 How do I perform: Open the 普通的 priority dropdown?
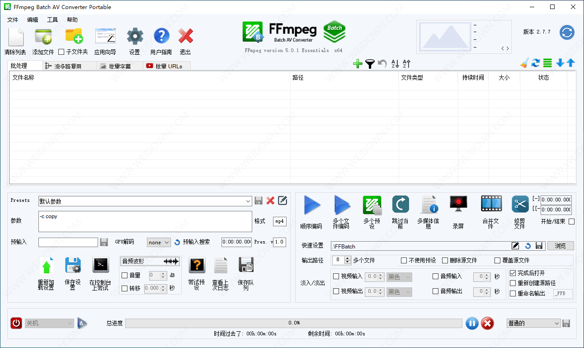tap(533, 323)
